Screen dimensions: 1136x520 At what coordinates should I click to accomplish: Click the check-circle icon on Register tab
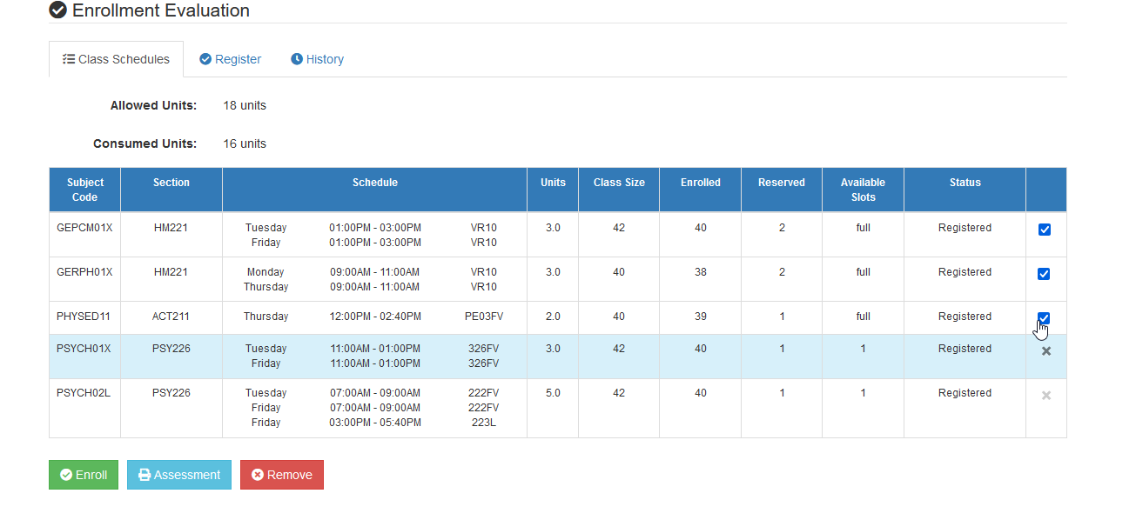tap(205, 59)
